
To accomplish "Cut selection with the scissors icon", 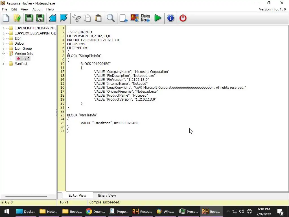I will click(x=76, y=18).
